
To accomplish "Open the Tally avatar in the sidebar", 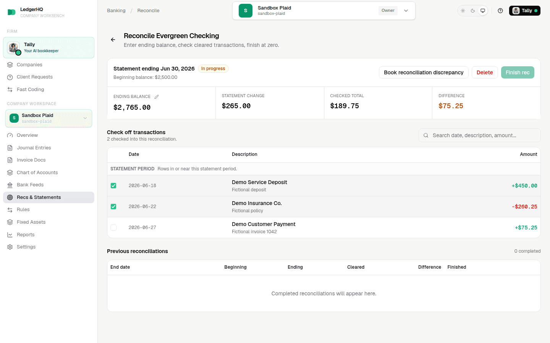I will [x=14, y=48].
